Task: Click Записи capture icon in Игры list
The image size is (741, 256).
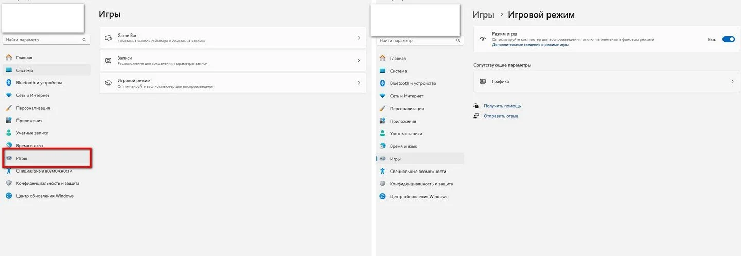Action: [x=108, y=60]
